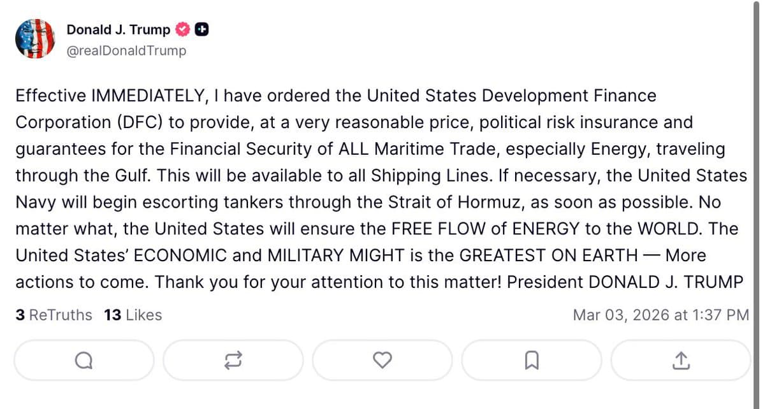The height and width of the screenshot is (409, 765).
Task: Open the reply composer with the magnifier/reply icon
Action: pos(84,360)
